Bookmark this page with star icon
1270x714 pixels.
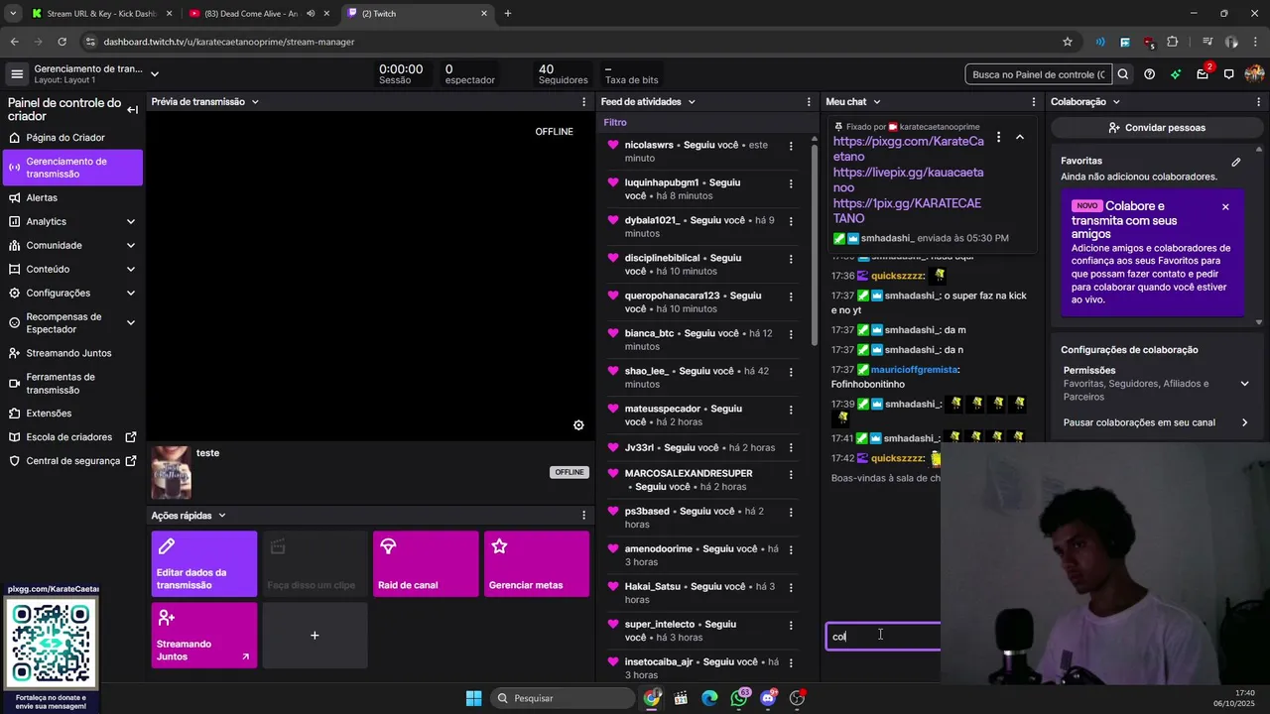pyautogui.click(x=1068, y=42)
